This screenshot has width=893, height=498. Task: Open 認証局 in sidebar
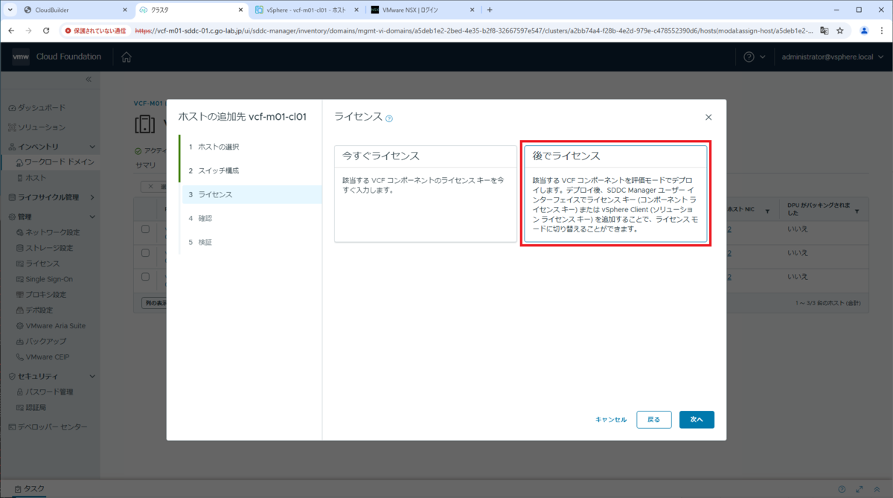(x=36, y=408)
